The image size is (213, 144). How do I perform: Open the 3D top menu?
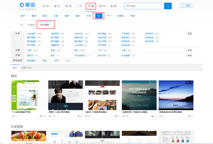click(80, 6)
